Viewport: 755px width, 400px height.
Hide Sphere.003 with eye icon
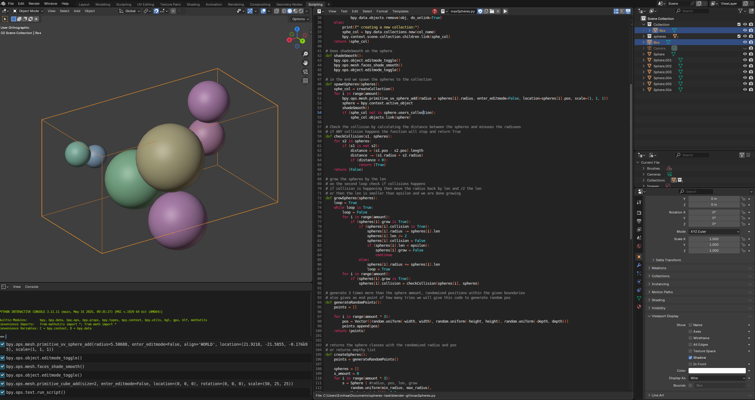click(745, 72)
